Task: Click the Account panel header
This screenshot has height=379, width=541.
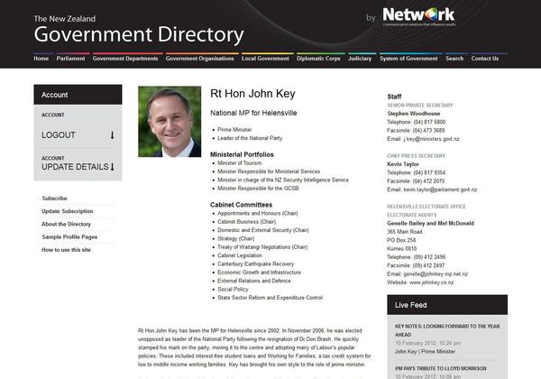Action: 78,95
